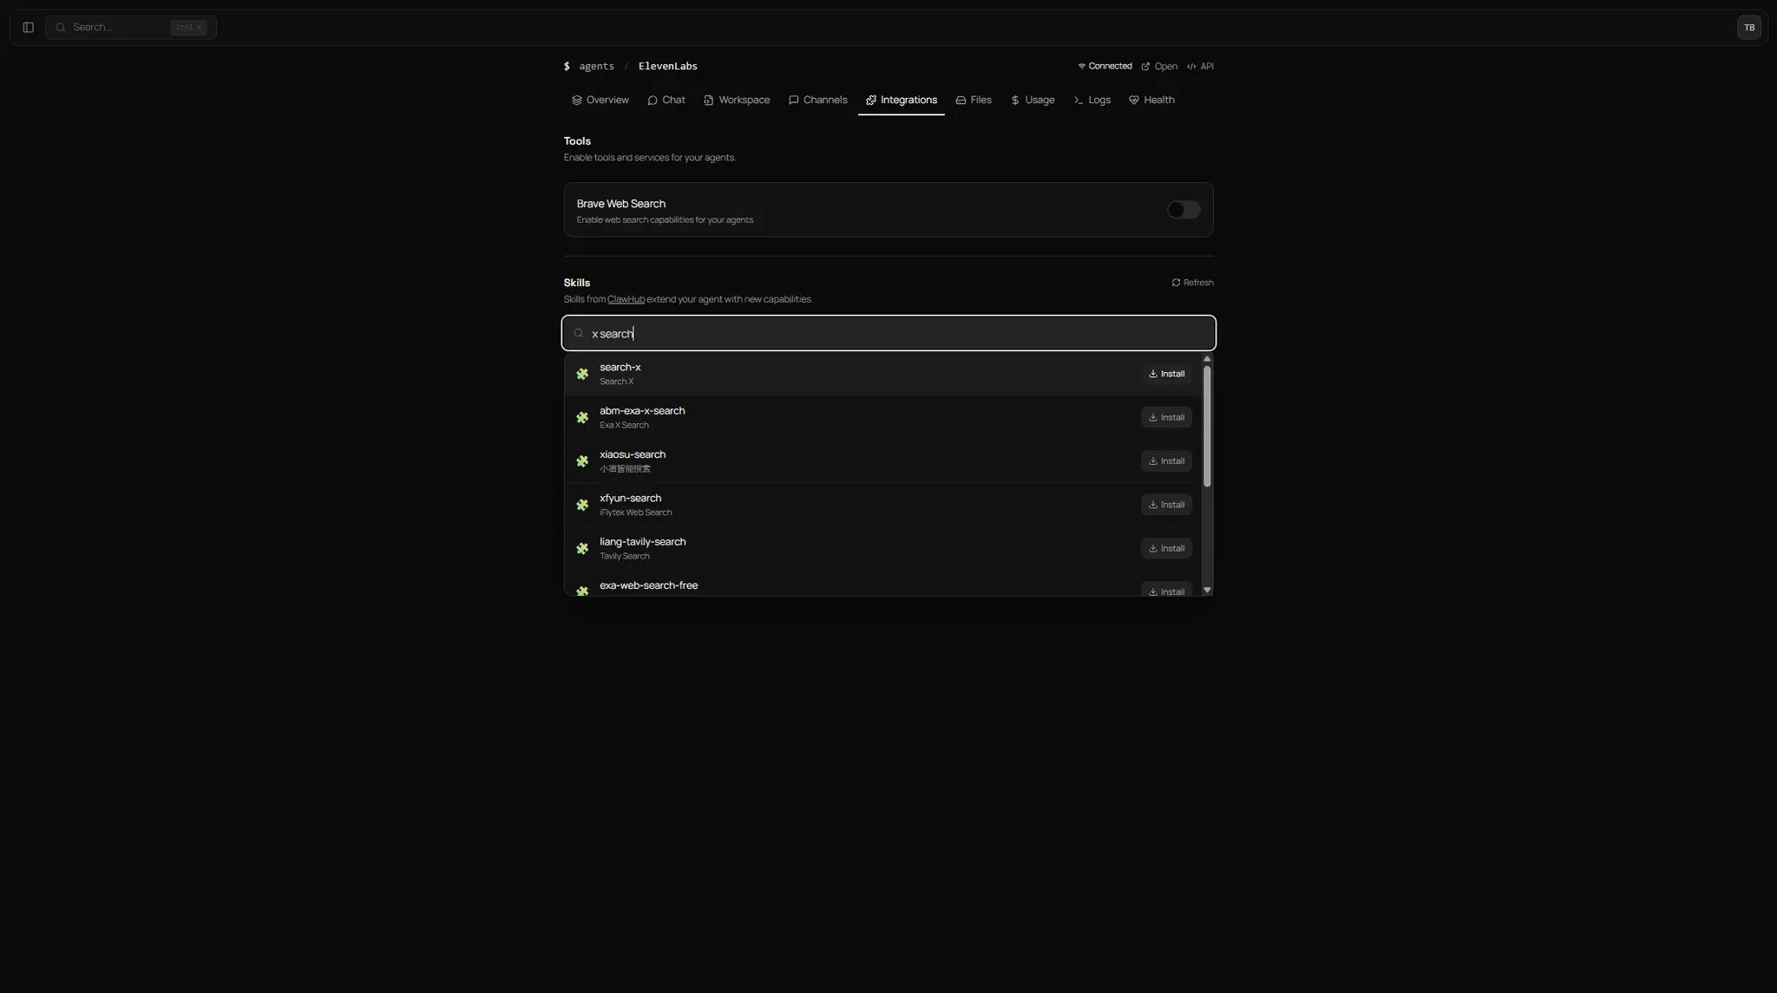Install the xiaosu-search skill
1777x993 pixels.
[x=1166, y=461]
